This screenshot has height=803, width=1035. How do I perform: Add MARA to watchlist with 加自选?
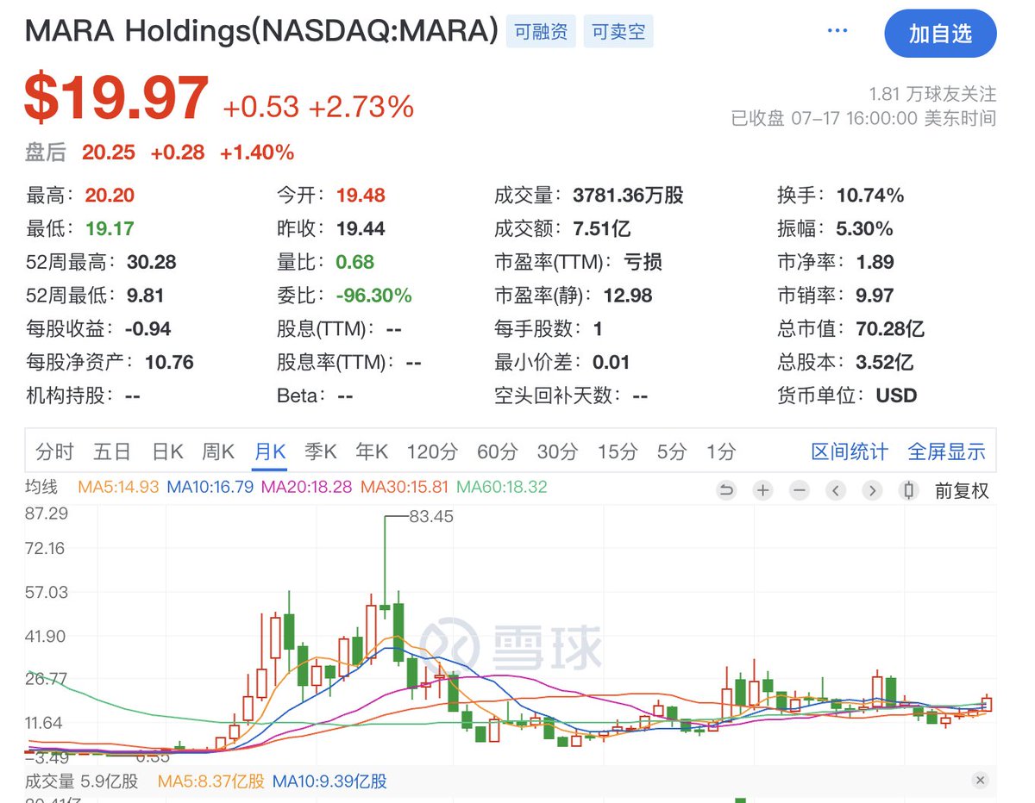940,34
